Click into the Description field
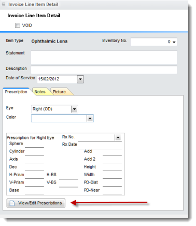The height and width of the screenshot is (226, 196). (104, 70)
